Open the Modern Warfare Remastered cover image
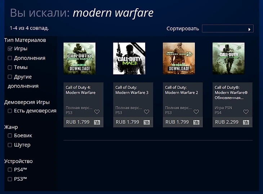 click(x=228, y=58)
